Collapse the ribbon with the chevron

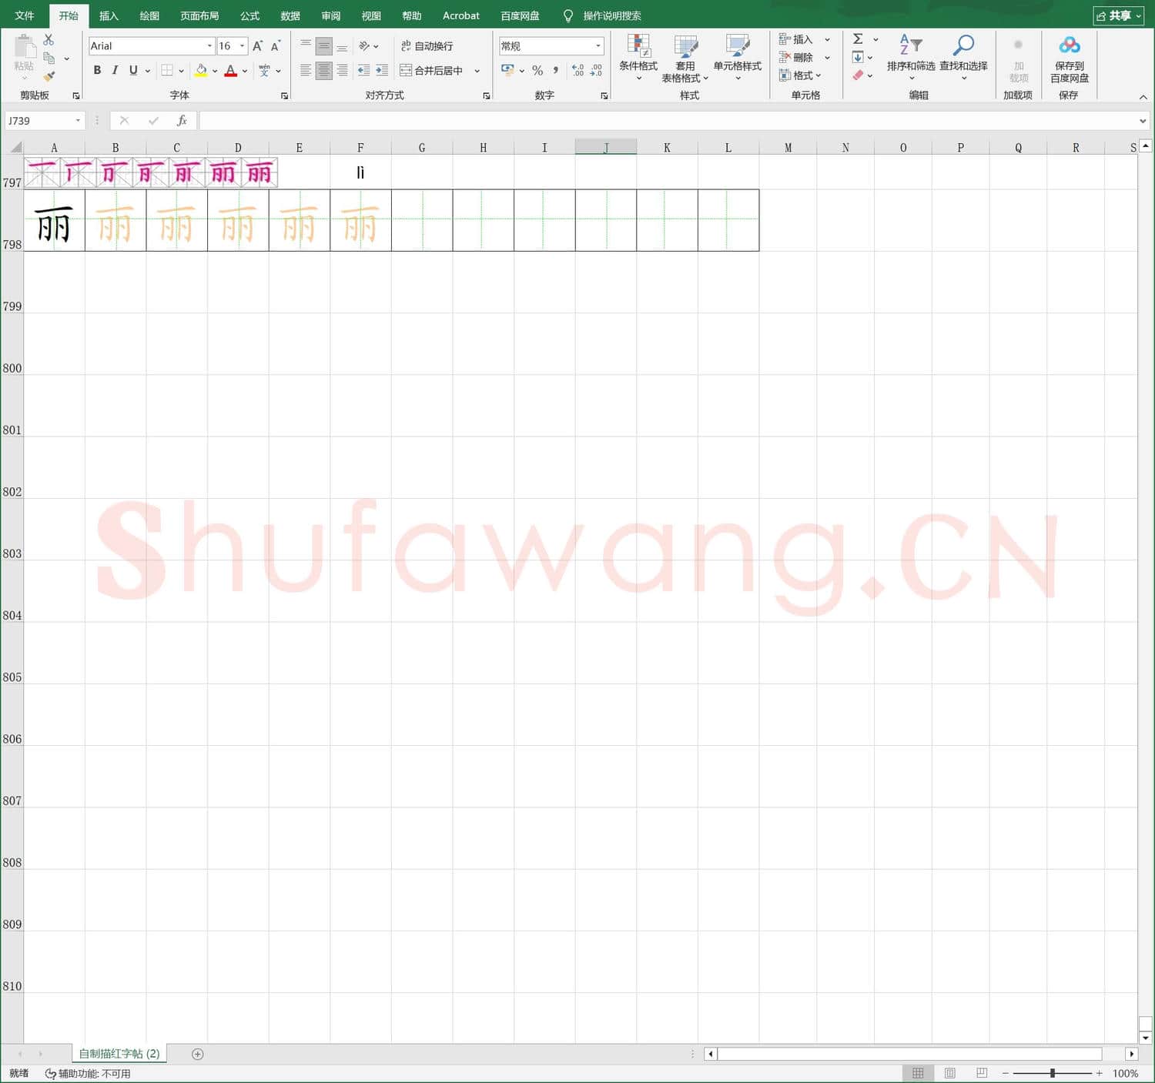click(x=1143, y=96)
